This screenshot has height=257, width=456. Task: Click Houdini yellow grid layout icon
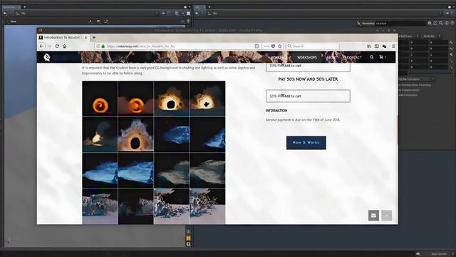(188, 238)
